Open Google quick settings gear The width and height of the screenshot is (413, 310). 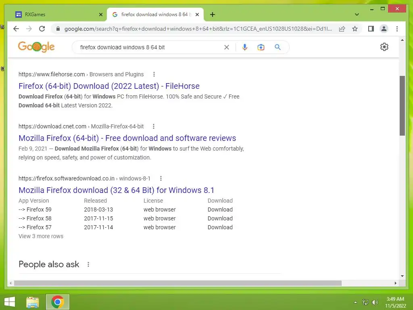pos(384,47)
